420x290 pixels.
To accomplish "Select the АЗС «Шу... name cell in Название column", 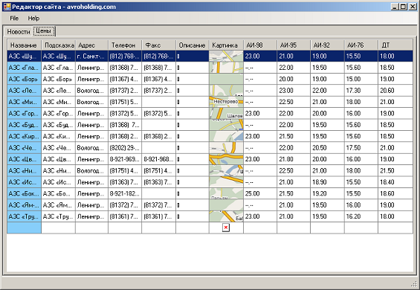I will [24, 56].
